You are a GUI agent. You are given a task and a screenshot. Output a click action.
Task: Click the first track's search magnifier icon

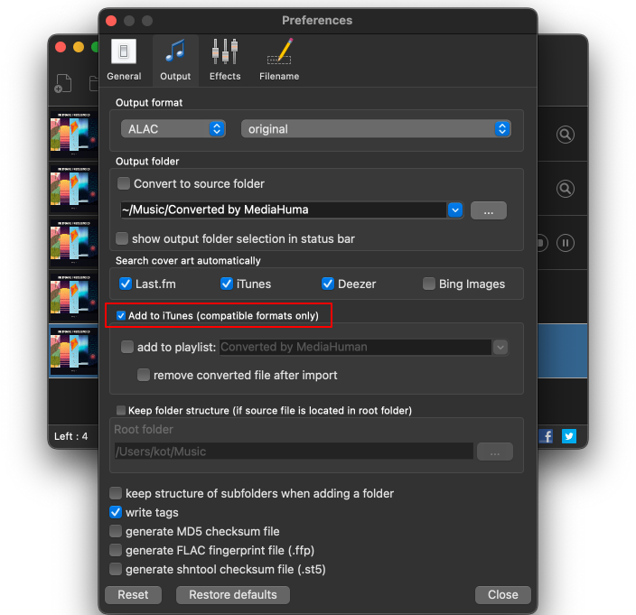tap(566, 135)
